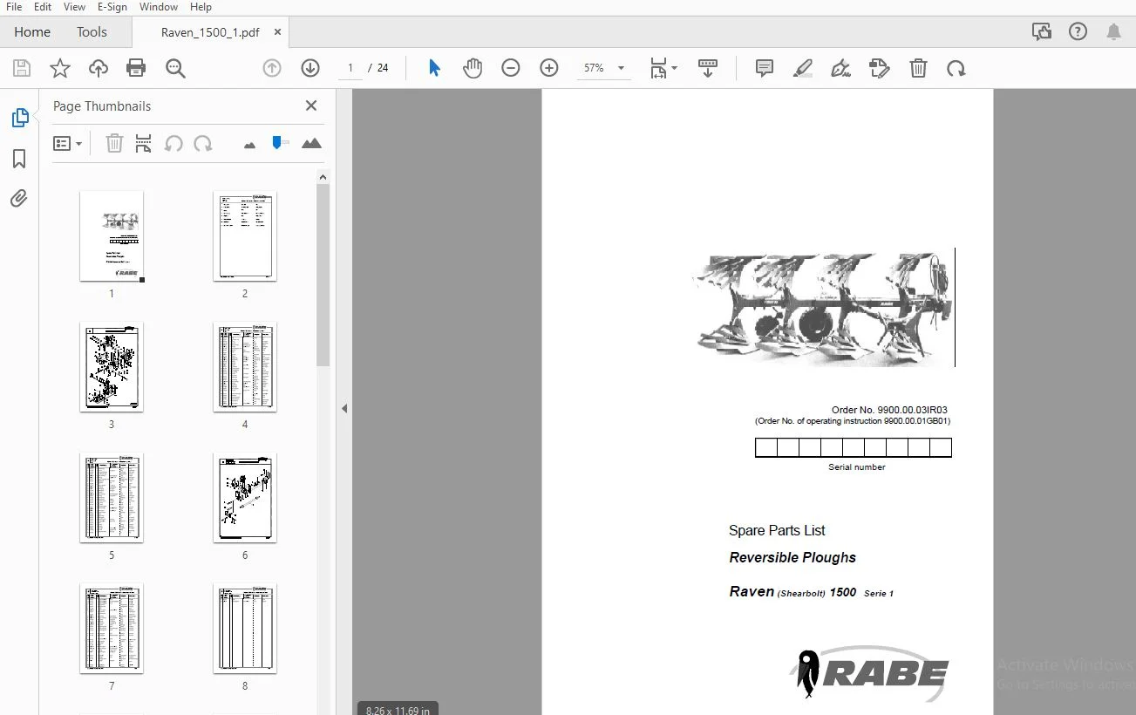Click the insert pages icon in thumbnails panel
Viewport: 1136px width, 715px height.
coord(144,144)
